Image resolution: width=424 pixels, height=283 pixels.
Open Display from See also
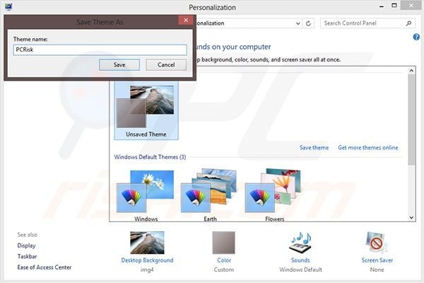[26, 246]
